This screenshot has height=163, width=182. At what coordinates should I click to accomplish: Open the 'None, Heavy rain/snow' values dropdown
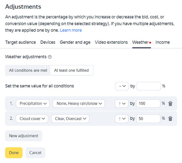pos(79,103)
